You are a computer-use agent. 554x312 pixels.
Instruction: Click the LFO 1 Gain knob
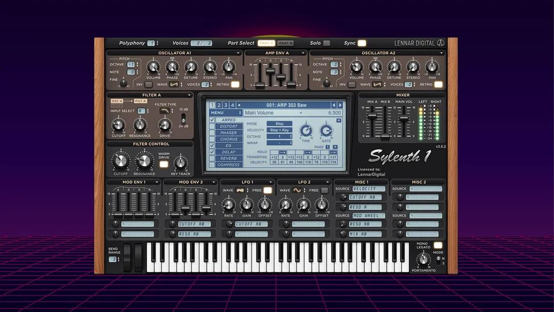click(246, 205)
